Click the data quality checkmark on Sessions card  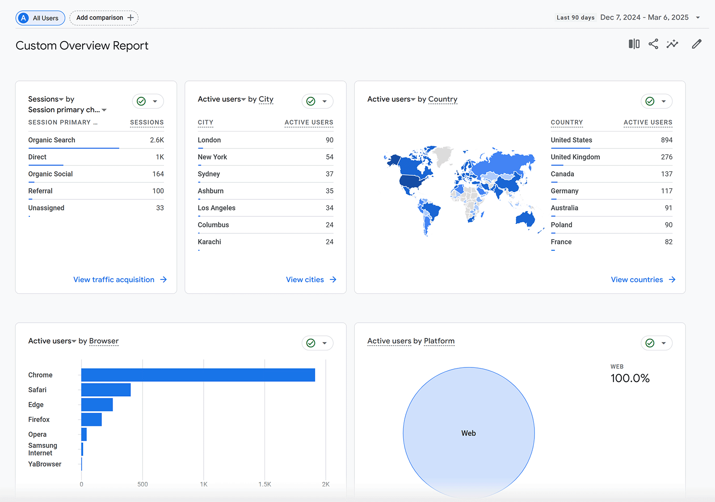[142, 101]
